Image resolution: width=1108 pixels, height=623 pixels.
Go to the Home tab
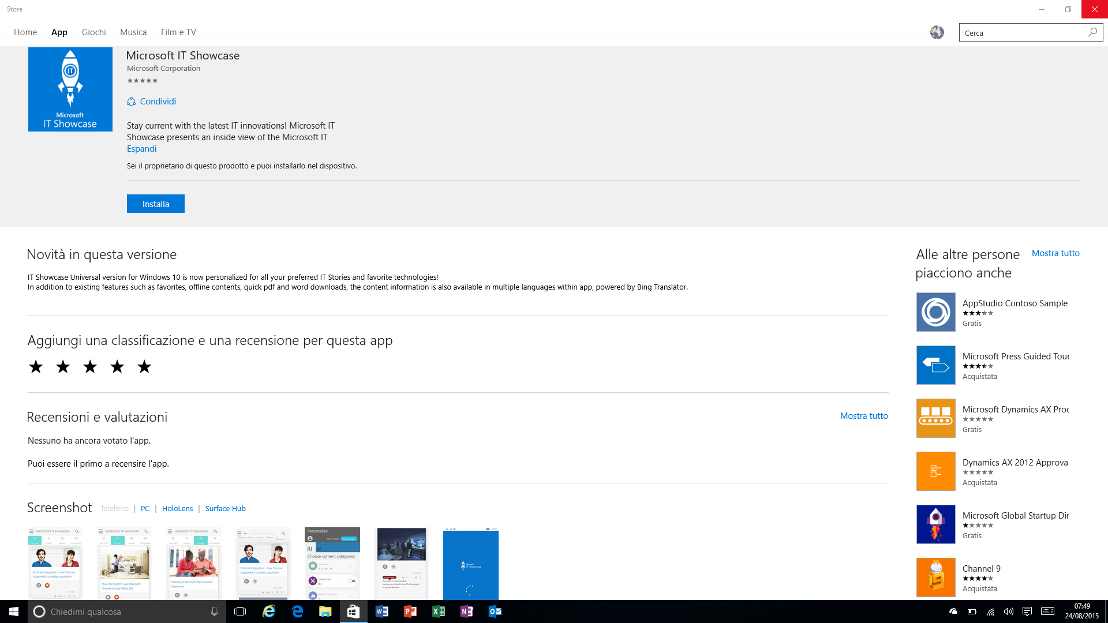tap(25, 32)
